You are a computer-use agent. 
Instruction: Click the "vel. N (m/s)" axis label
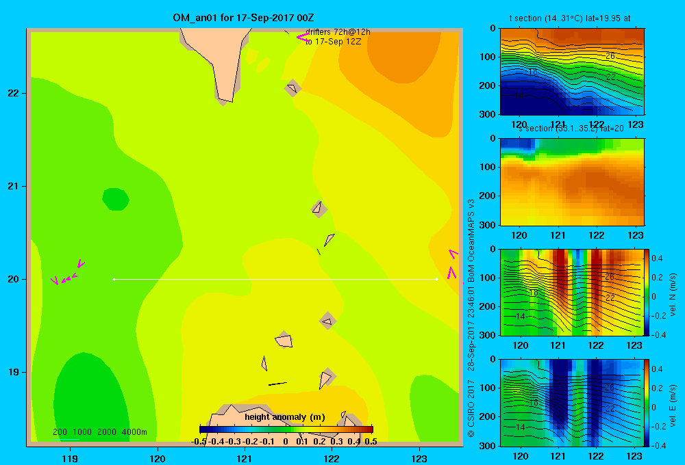[x=673, y=295]
